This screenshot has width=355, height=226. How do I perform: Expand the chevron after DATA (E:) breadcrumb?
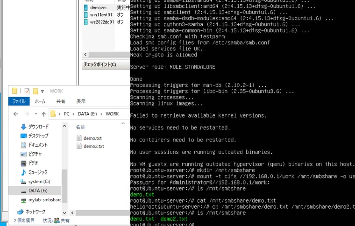101,114
